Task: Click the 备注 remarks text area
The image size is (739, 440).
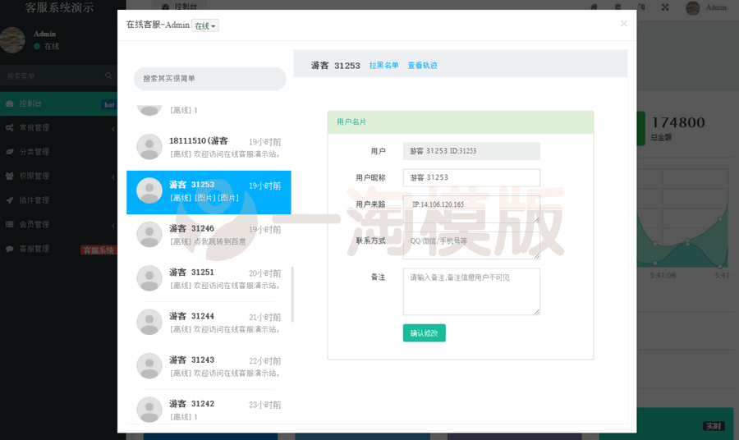Action: [x=471, y=291]
